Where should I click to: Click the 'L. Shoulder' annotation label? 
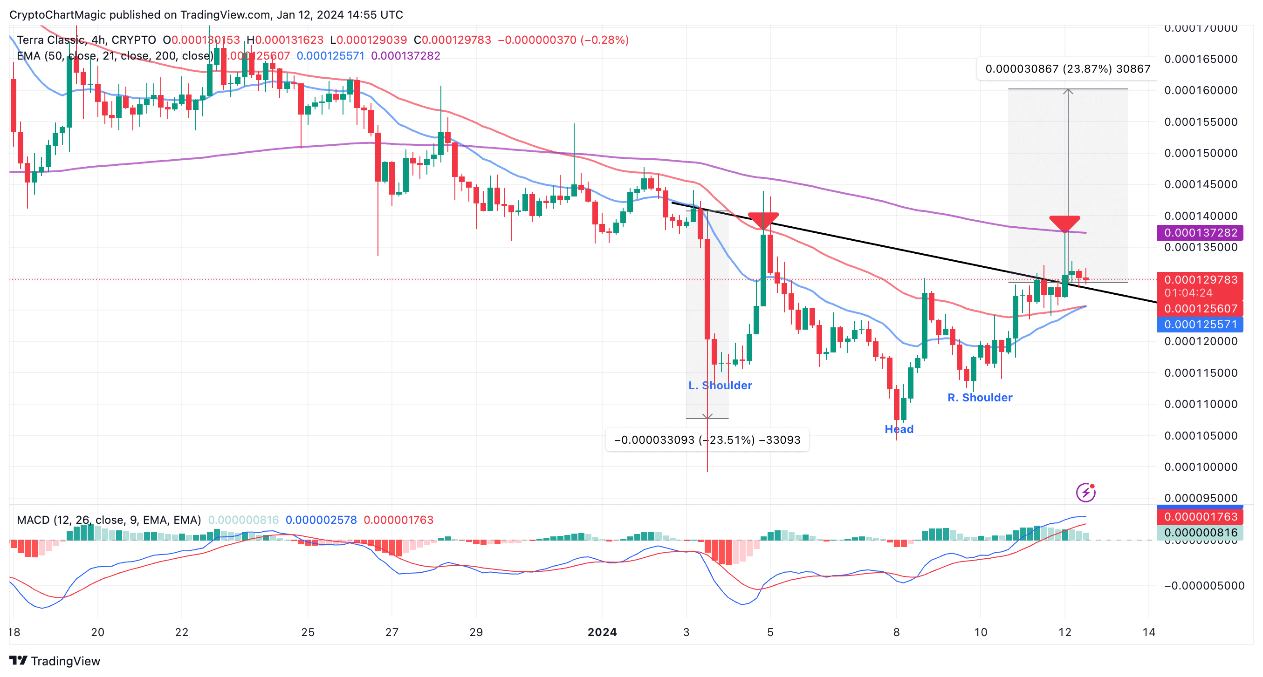[720, 386]
